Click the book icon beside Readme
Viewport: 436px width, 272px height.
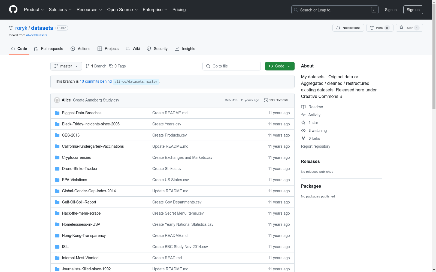[x=303, y=107]
